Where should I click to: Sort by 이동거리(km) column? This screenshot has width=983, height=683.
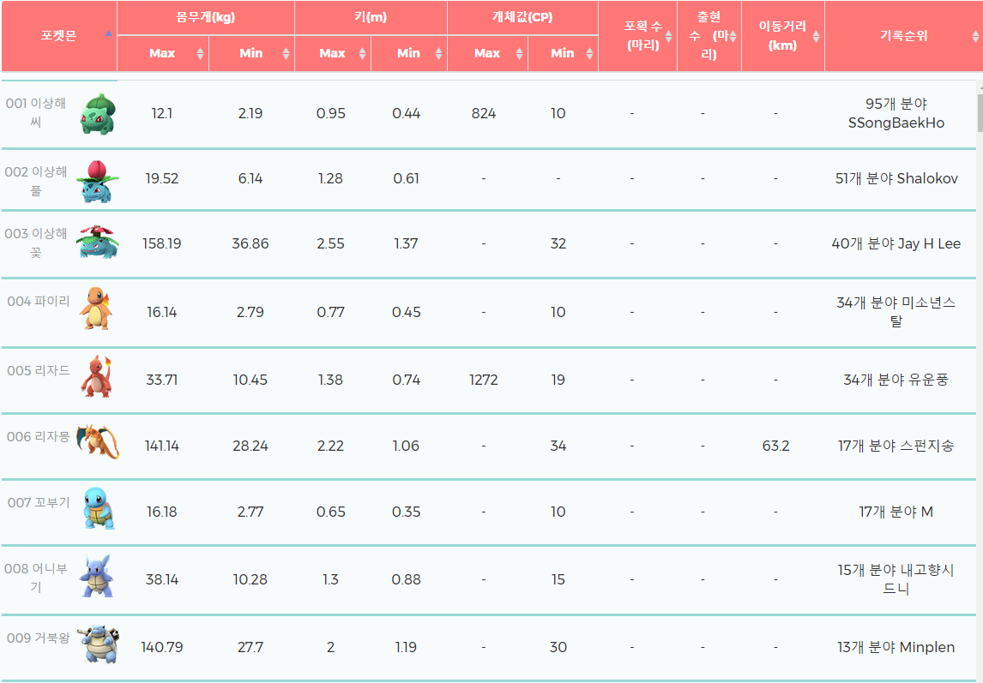[x=782, y=36]
